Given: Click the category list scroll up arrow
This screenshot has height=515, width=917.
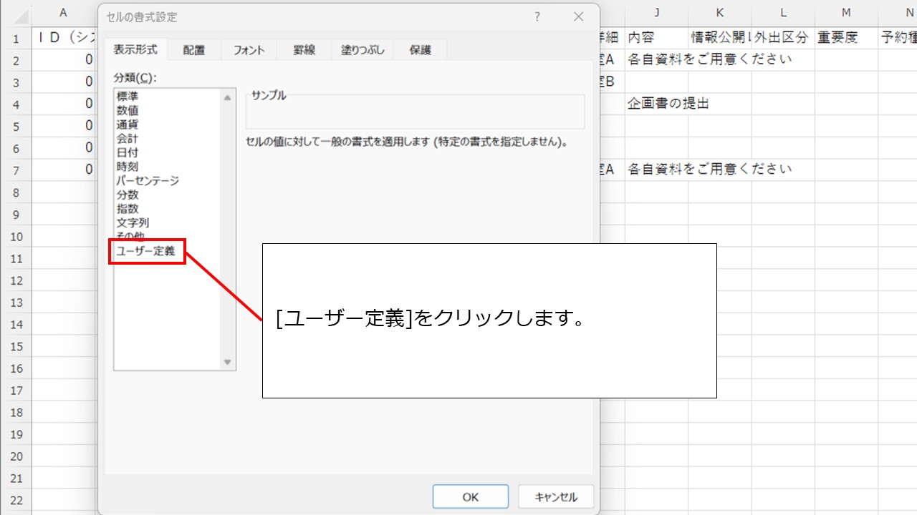Looking at the screenshot, I should pyautogui.click(x=228, y=97).
